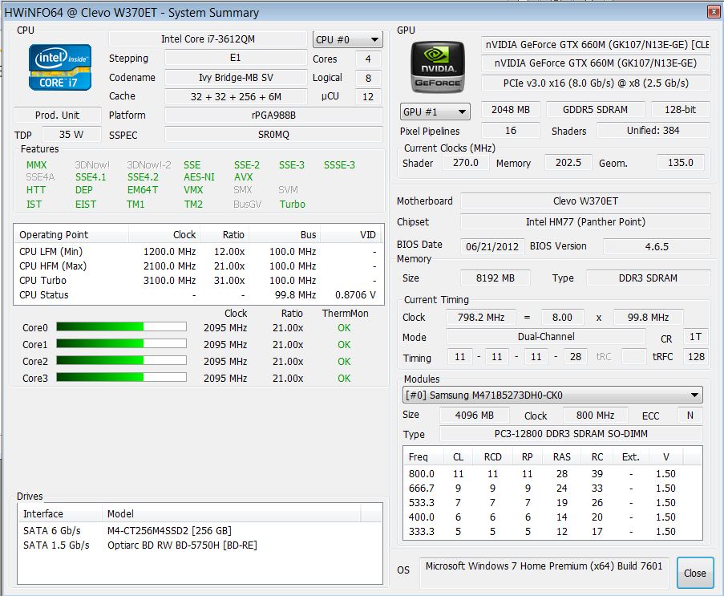The width and height of the screenshot is (724, 596).
Task: Click the SSE4.2 feature label
Action: click(x=143, y=177)
